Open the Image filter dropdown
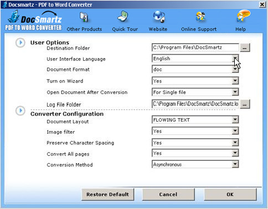268x209 pixels. (x=235, y=131)
